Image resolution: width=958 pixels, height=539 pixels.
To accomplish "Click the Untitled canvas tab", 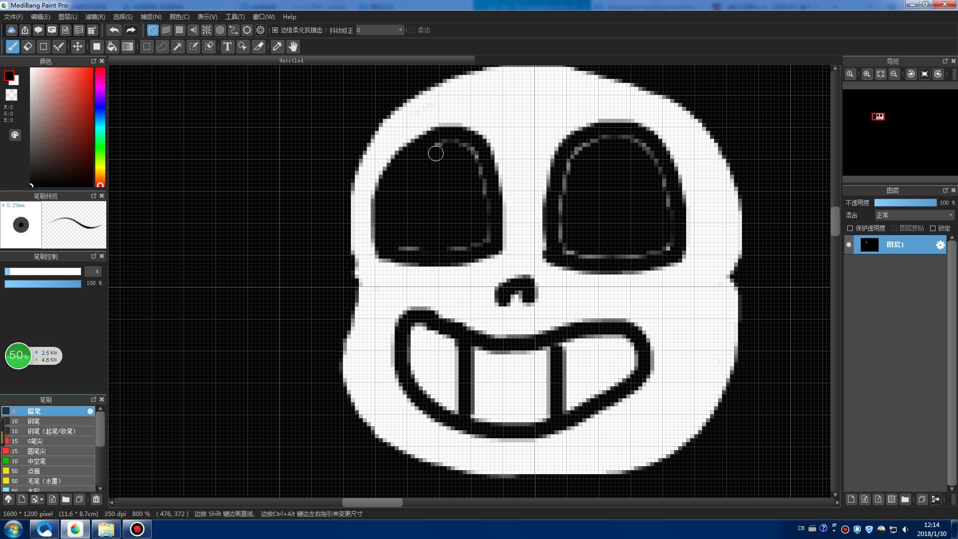I will click(291, 60).
